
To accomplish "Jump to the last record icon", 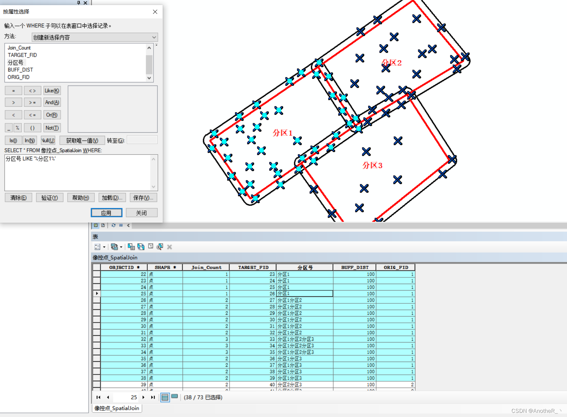I will [153, 397].
